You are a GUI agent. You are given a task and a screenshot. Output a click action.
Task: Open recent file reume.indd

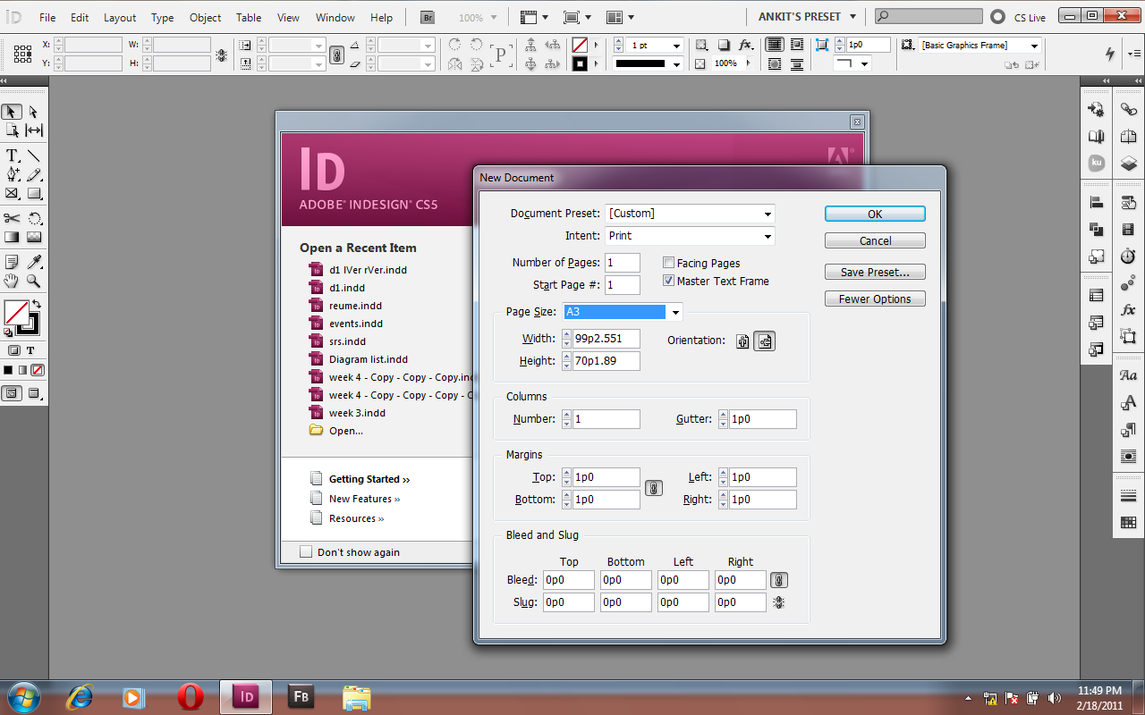(x=355, y=306)
